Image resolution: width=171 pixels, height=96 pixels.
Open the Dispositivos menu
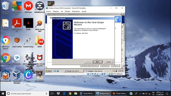(x=76, y=11)
